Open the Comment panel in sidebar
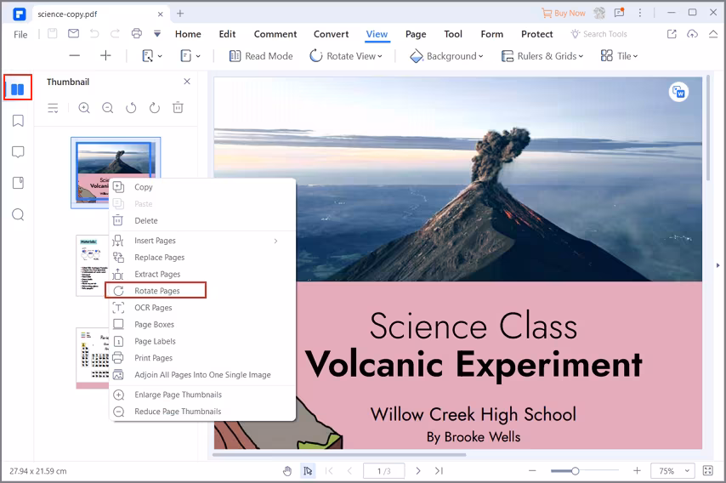726x483 pixels. pos(18,152)
